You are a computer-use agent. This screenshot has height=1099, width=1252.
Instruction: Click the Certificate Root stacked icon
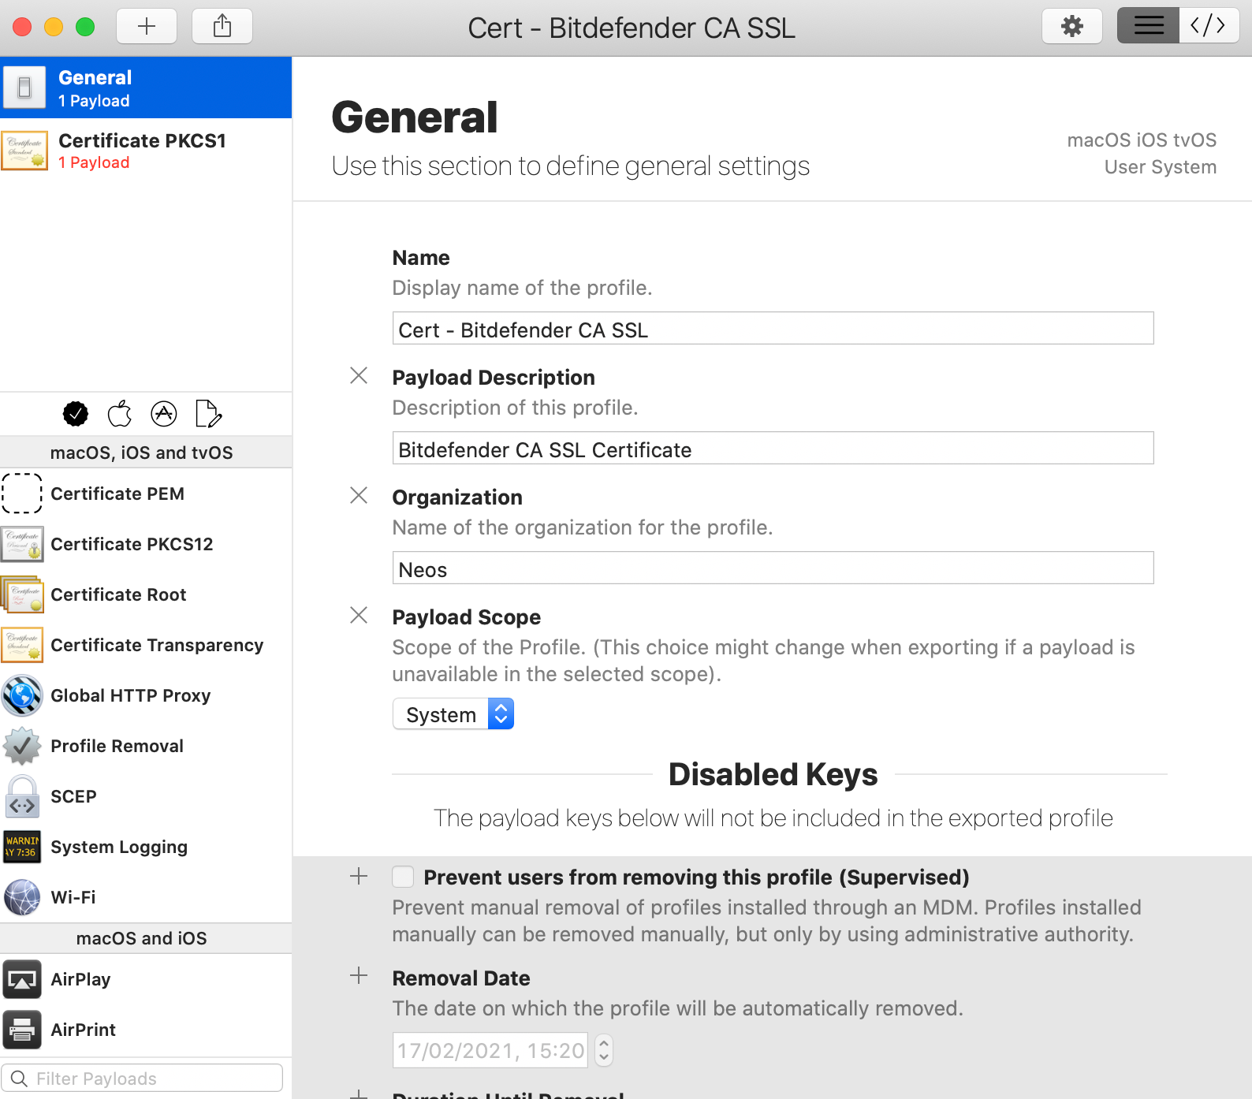click(22, 594)
